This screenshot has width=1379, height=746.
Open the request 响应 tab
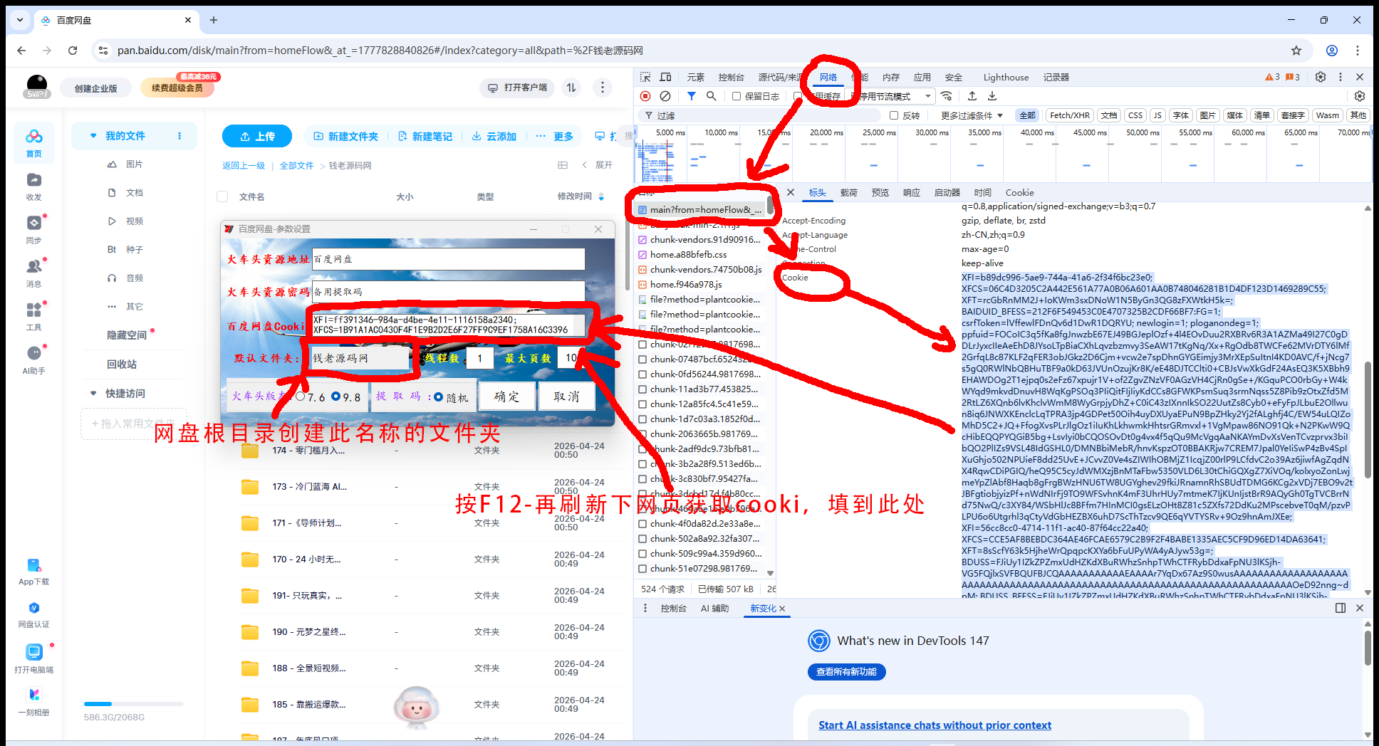[912, 193]
